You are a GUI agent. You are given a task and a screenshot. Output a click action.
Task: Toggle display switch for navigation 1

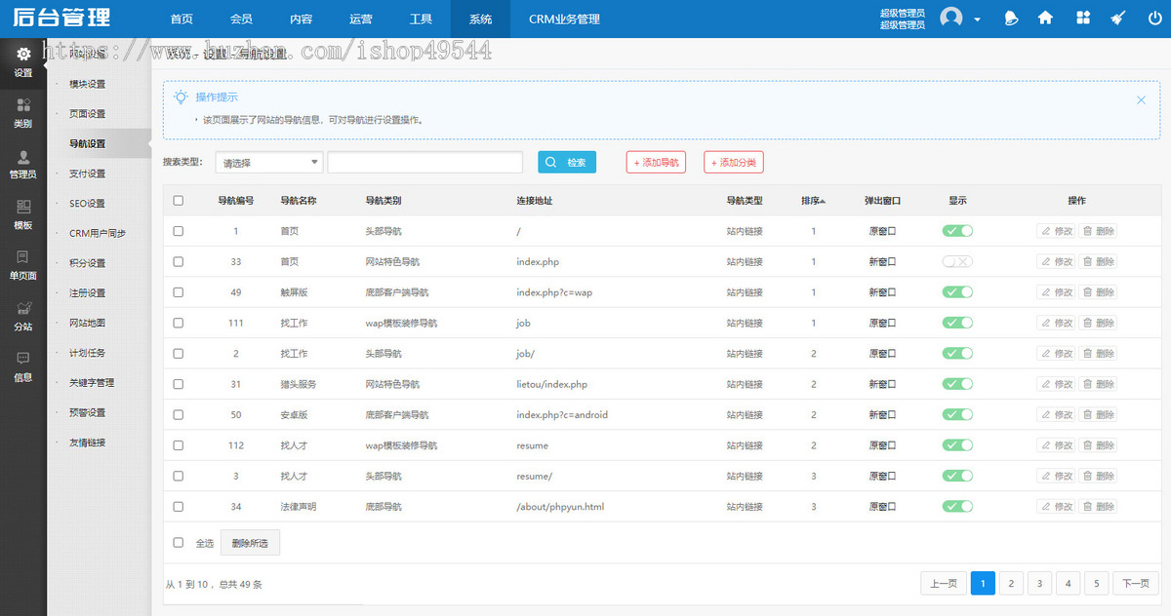(957, 231)
